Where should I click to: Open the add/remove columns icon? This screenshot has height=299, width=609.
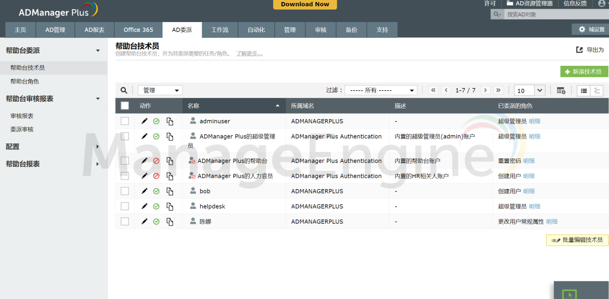(x=561, y=90)
